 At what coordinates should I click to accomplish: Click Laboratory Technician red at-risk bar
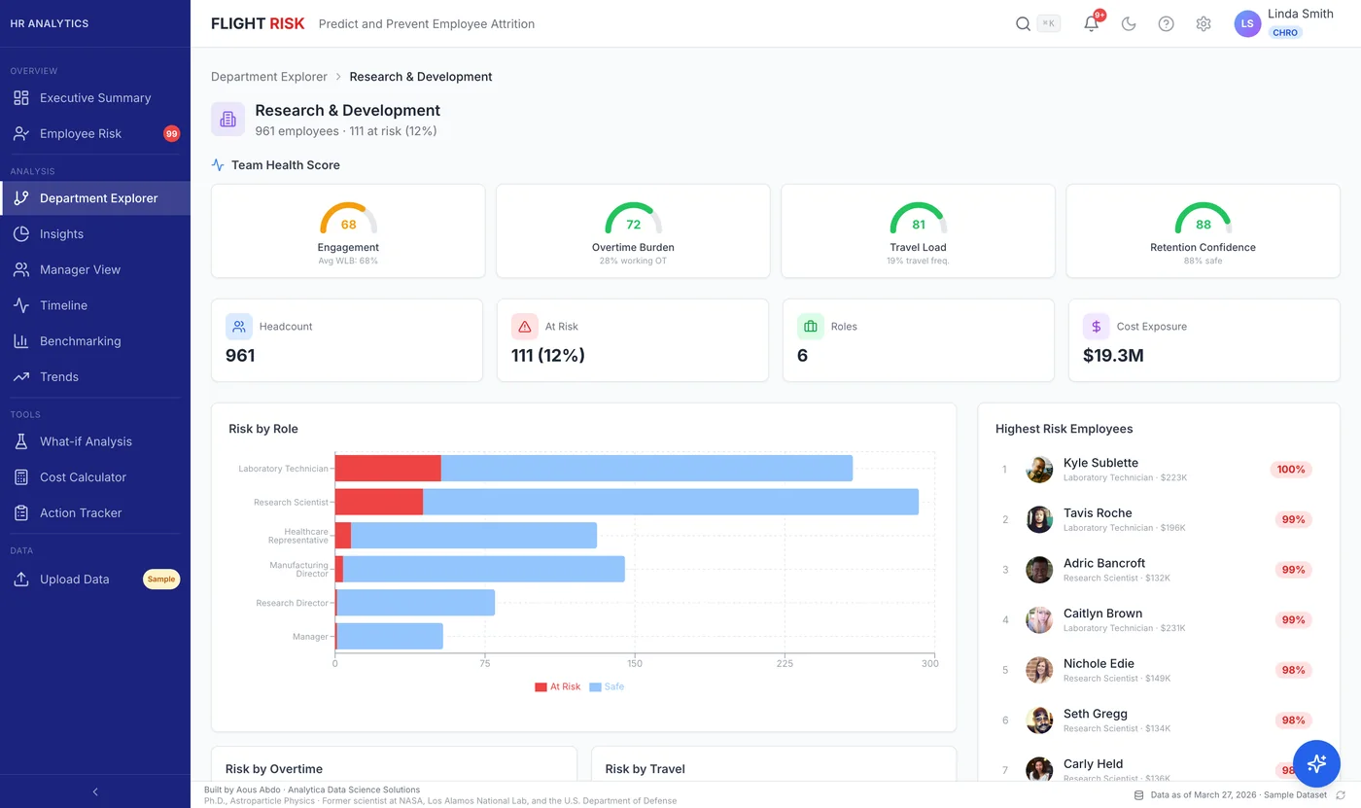point(388,469)
